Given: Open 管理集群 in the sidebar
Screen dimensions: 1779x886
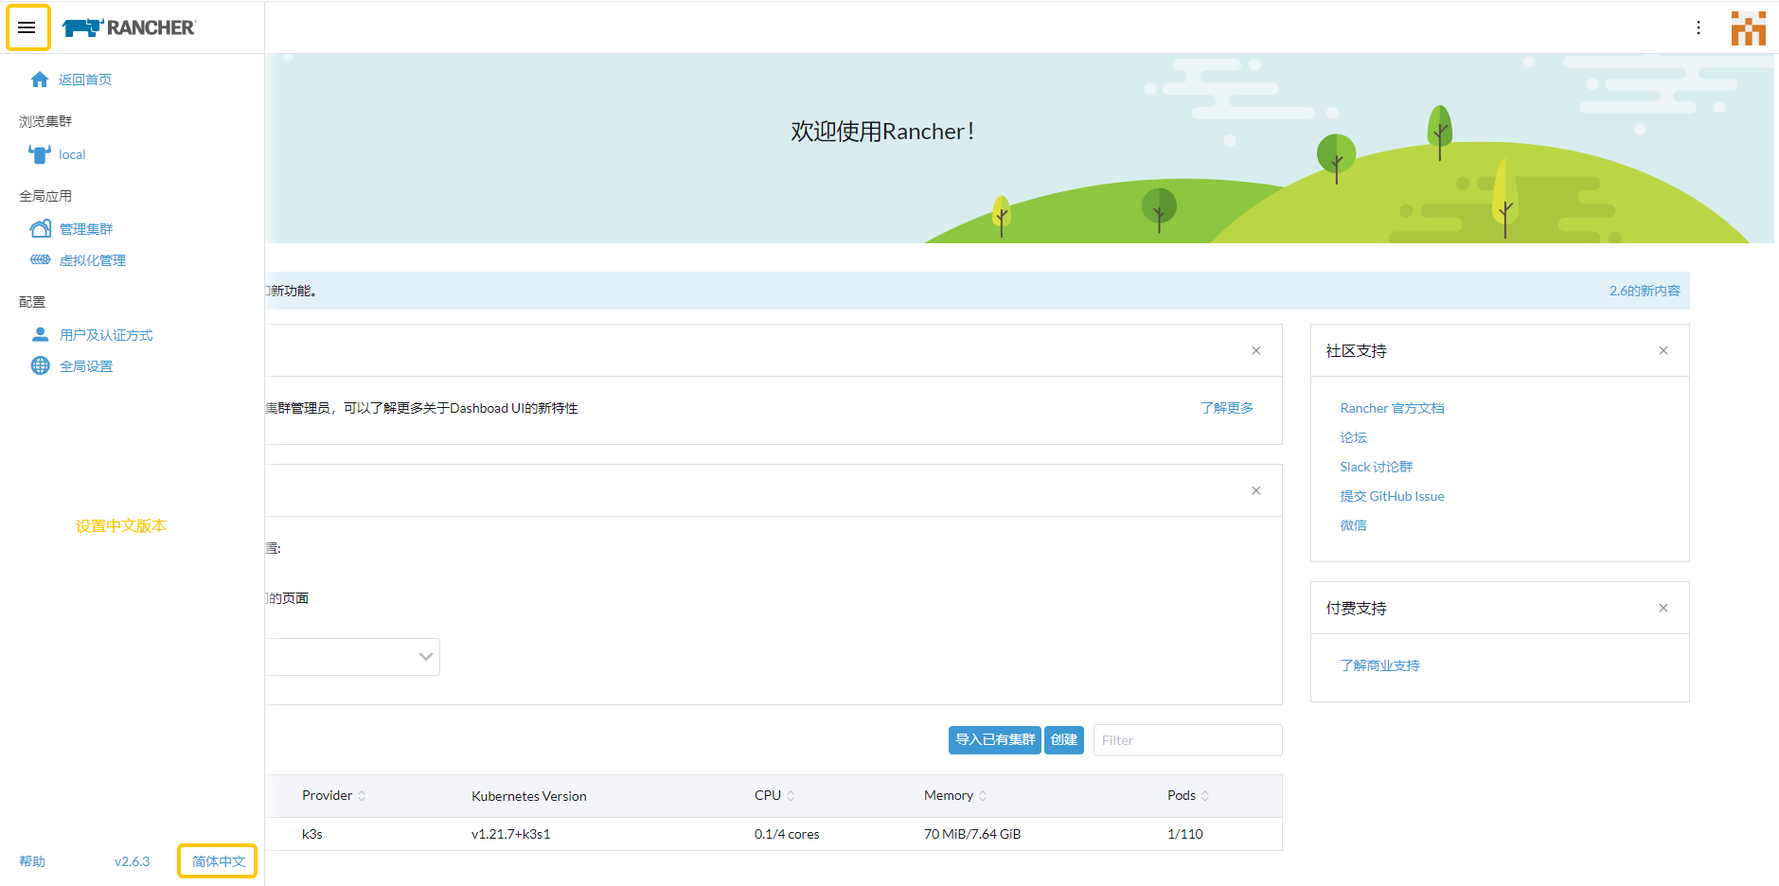Looking at the screenshot, I should (x=86, y=229).
